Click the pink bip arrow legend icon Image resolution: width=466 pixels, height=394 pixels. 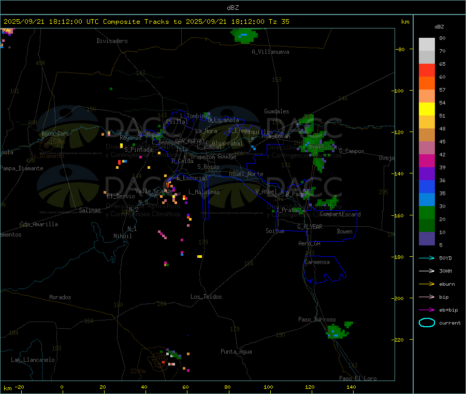point(427,297)
